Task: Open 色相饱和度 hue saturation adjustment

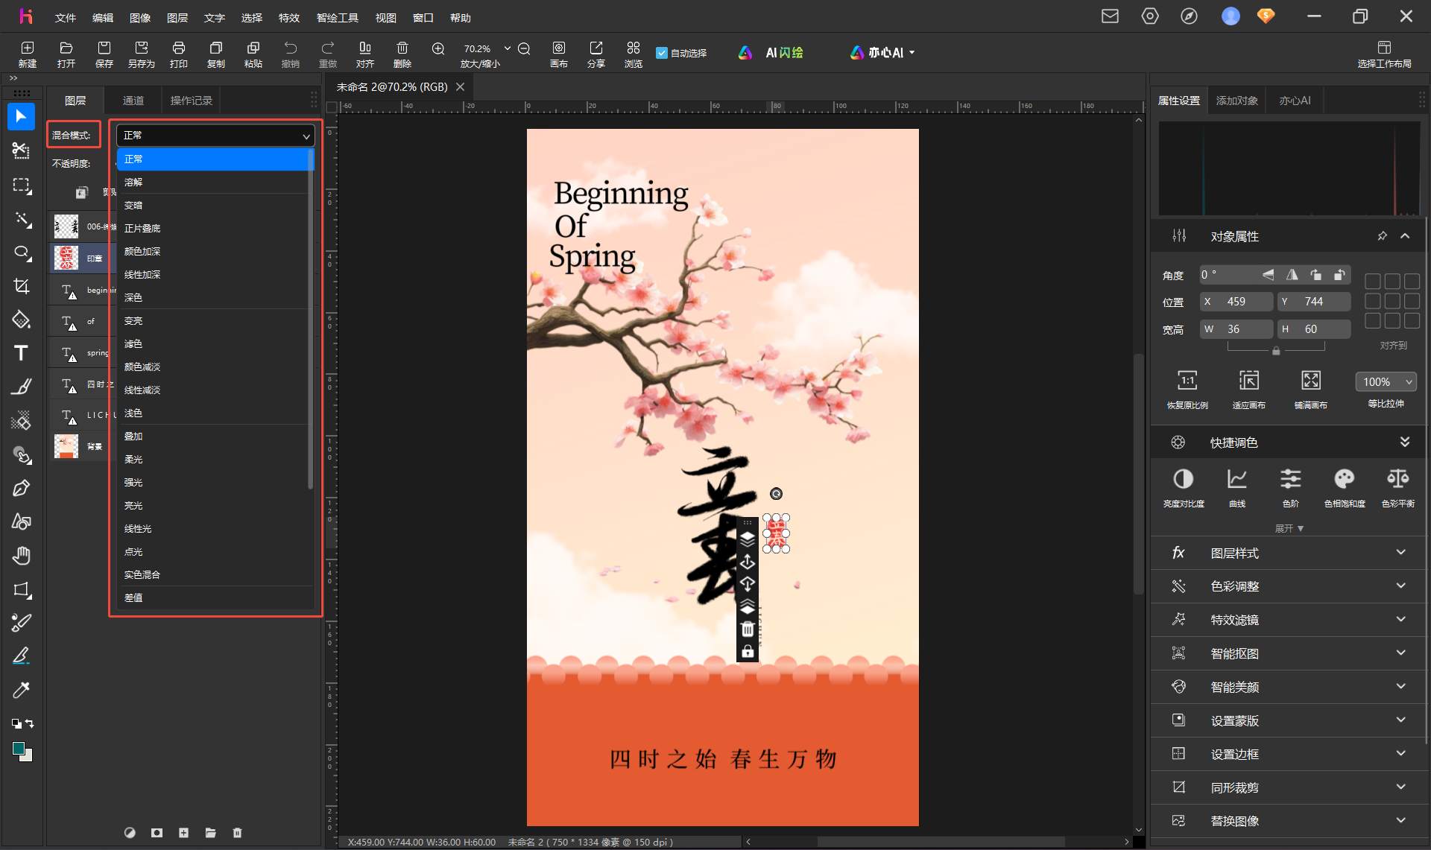Action: point(1345,487)
